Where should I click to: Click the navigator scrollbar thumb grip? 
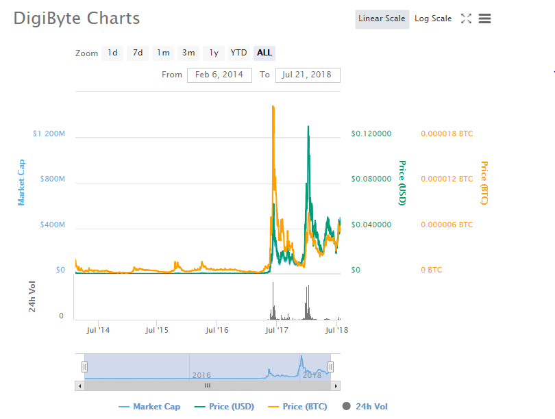click(208, 385)
